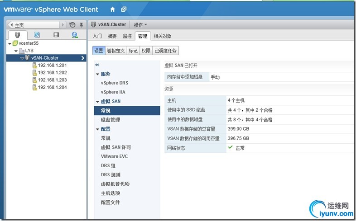Click the green check network status icon
Screen dimensions: 356x221
(231, 147)
